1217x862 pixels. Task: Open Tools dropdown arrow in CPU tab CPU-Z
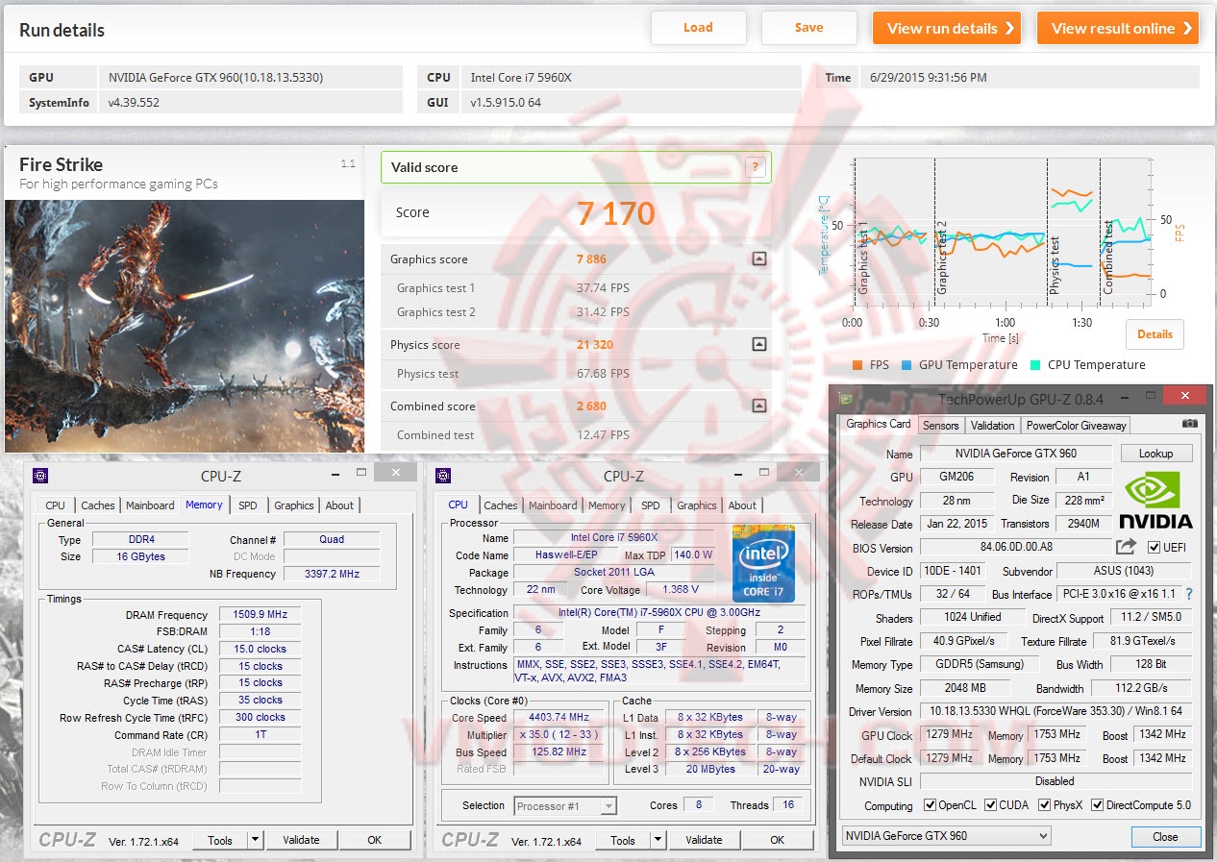click(658, 840)
